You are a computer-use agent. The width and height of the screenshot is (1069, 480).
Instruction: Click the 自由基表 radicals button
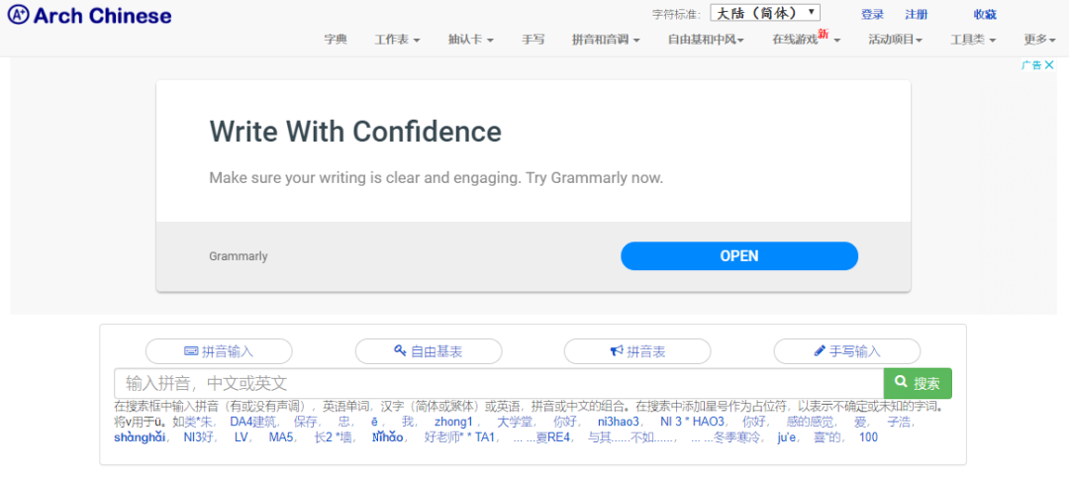coord(429,351)
